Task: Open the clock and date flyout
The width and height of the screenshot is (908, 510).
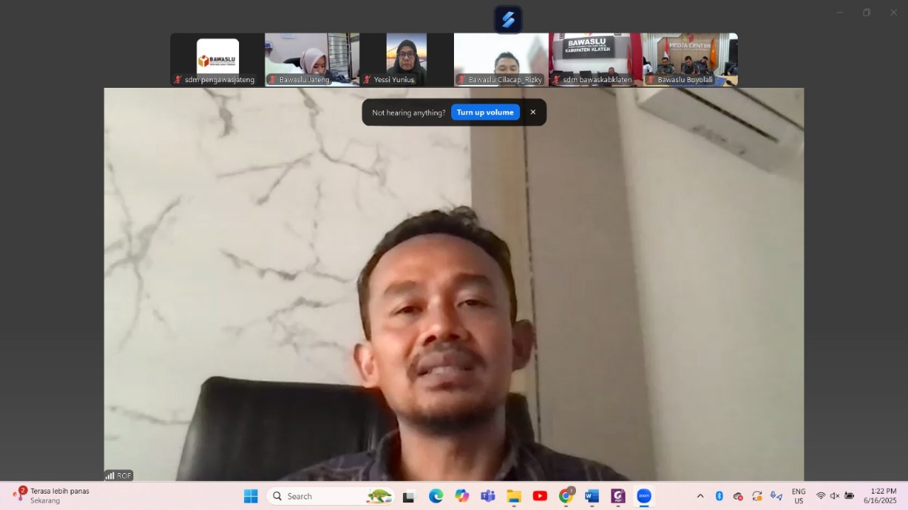Action: tap(880, 497)
